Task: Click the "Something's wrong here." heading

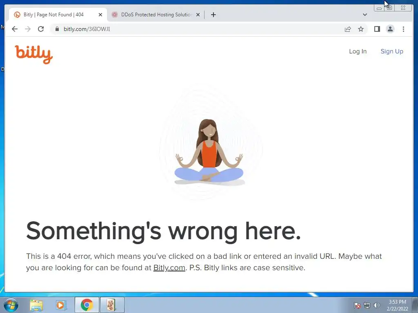Action: click(163, 231)
